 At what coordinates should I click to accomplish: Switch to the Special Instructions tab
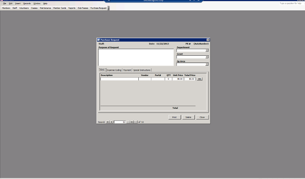click(x=141, y=70)
